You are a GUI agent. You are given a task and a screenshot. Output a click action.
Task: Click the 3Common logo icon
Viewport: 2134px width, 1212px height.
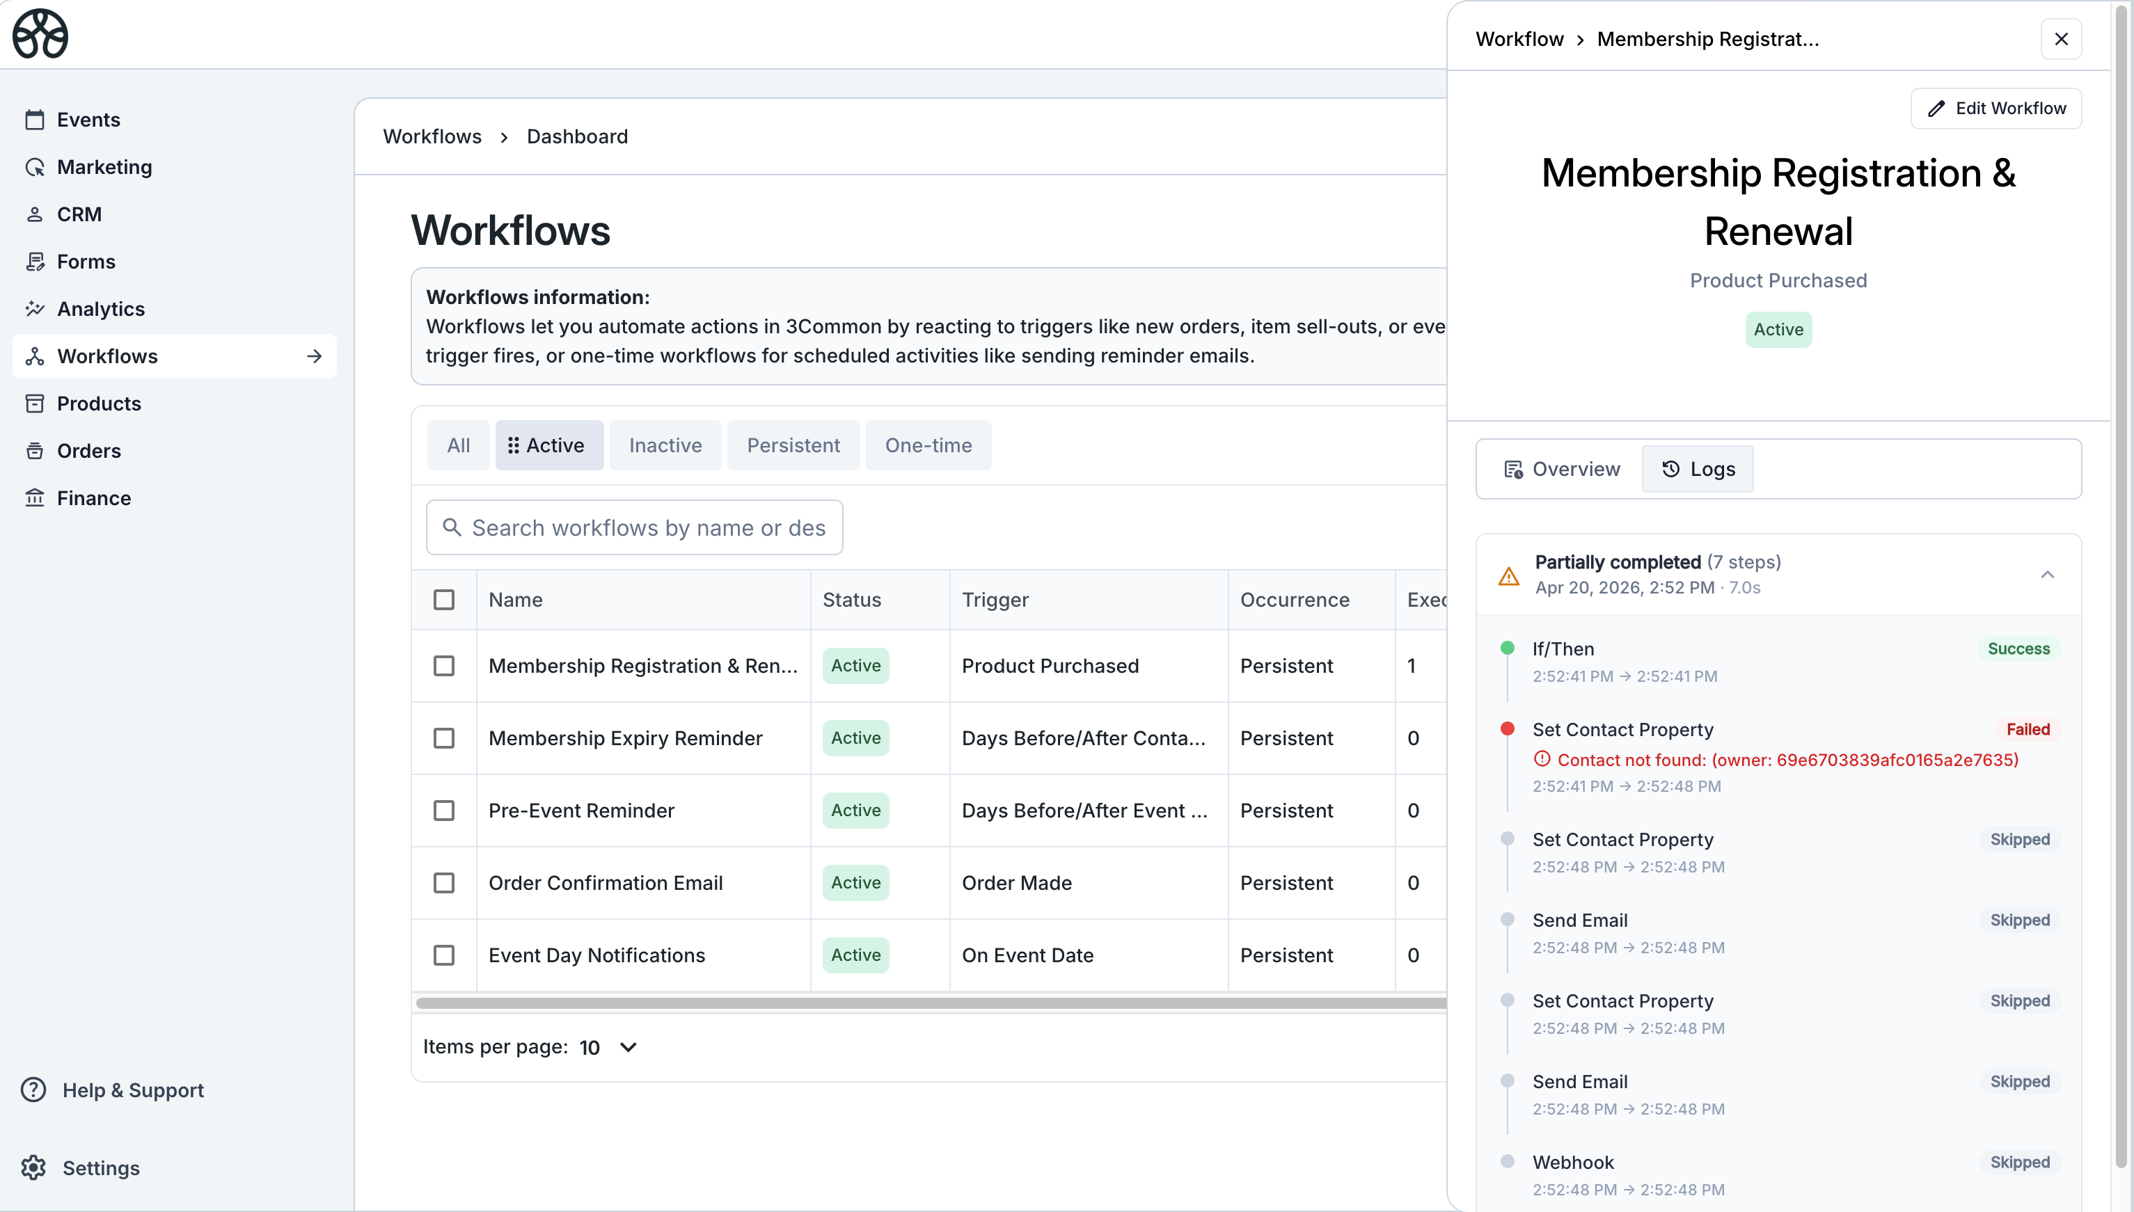tap(40, 34)
